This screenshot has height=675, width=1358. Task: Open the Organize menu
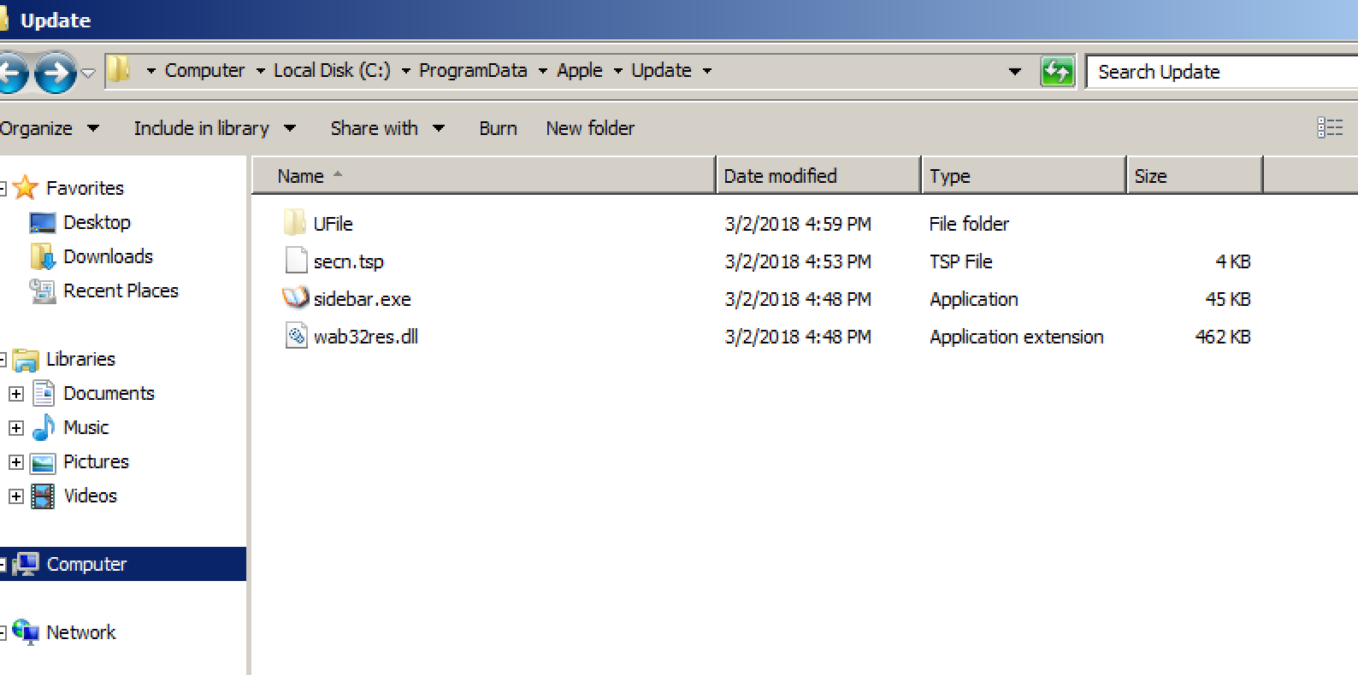[x=49, y=128]
